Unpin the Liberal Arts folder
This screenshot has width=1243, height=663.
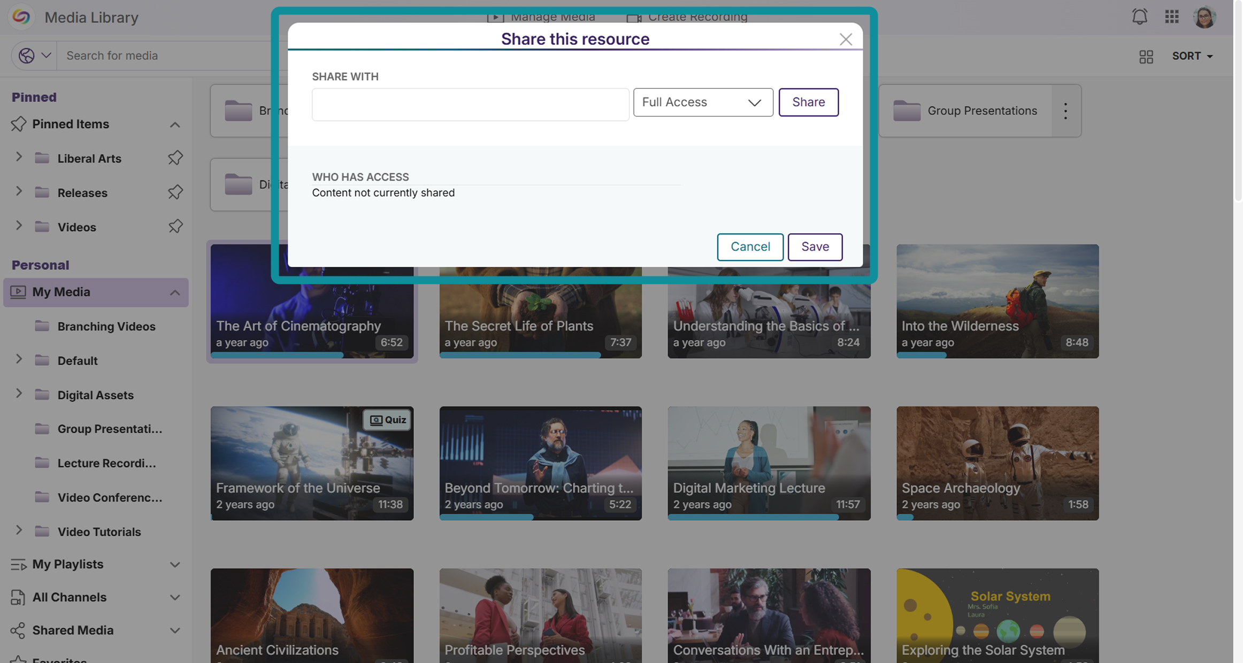point(175,158)
